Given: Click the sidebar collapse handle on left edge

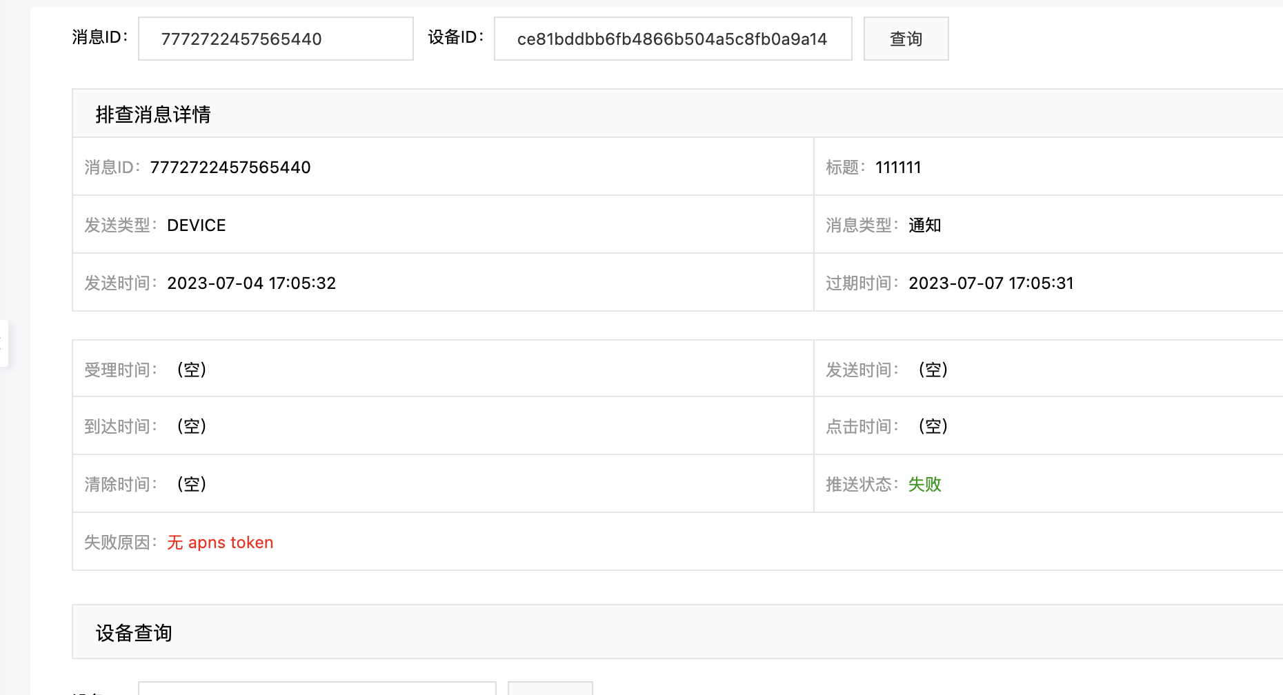Looking at the screenshot, I should (x=3, y=343).
